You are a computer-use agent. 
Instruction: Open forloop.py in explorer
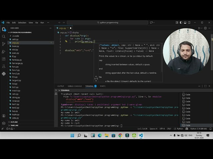click(x=17, y=60)
